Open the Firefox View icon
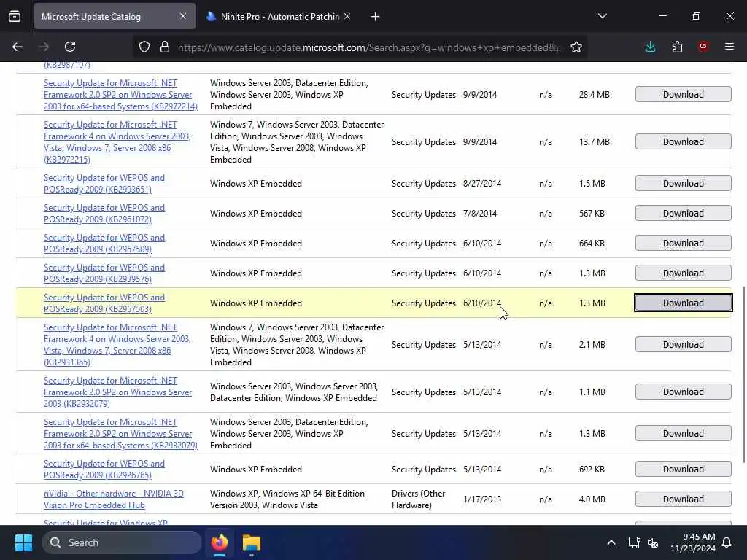The height and width of the screenshot is (560, 747). [x=15, y=16]
